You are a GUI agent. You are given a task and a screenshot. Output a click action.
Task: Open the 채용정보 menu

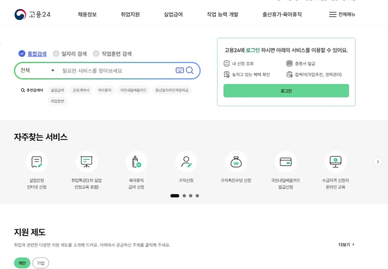(x=86, y=14)
